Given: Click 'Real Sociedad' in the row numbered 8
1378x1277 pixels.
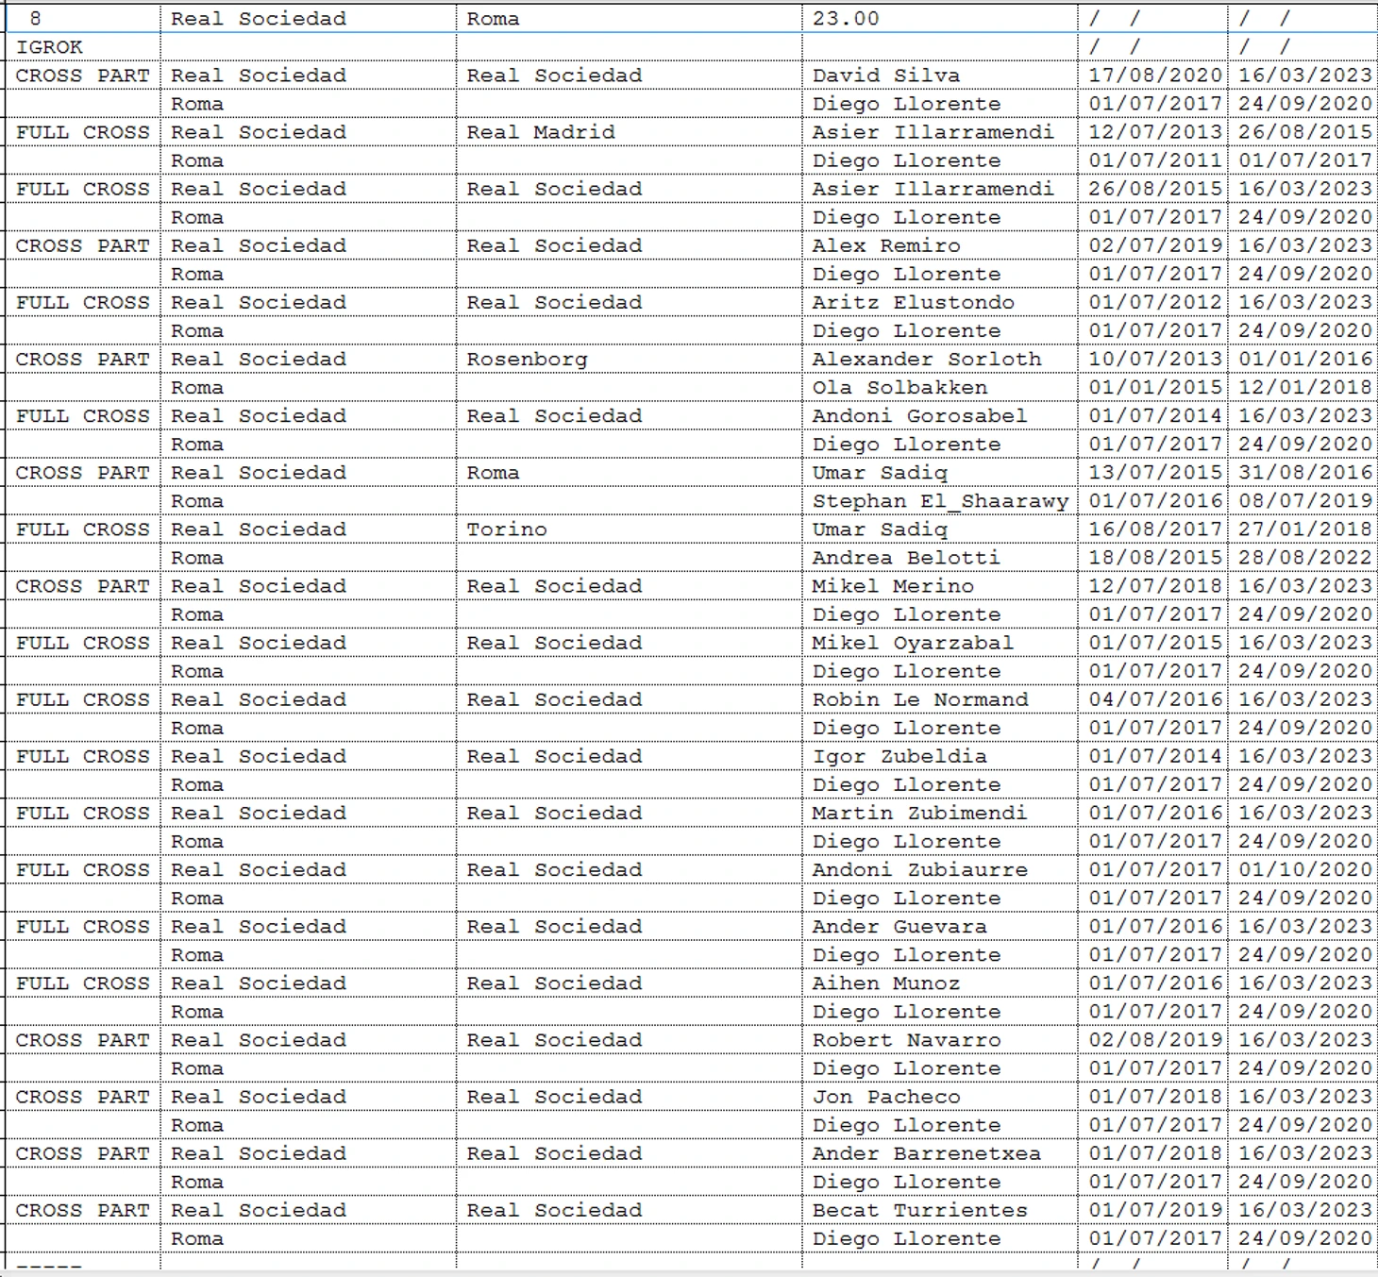Looking at the screenshot, I should [259, 18].
